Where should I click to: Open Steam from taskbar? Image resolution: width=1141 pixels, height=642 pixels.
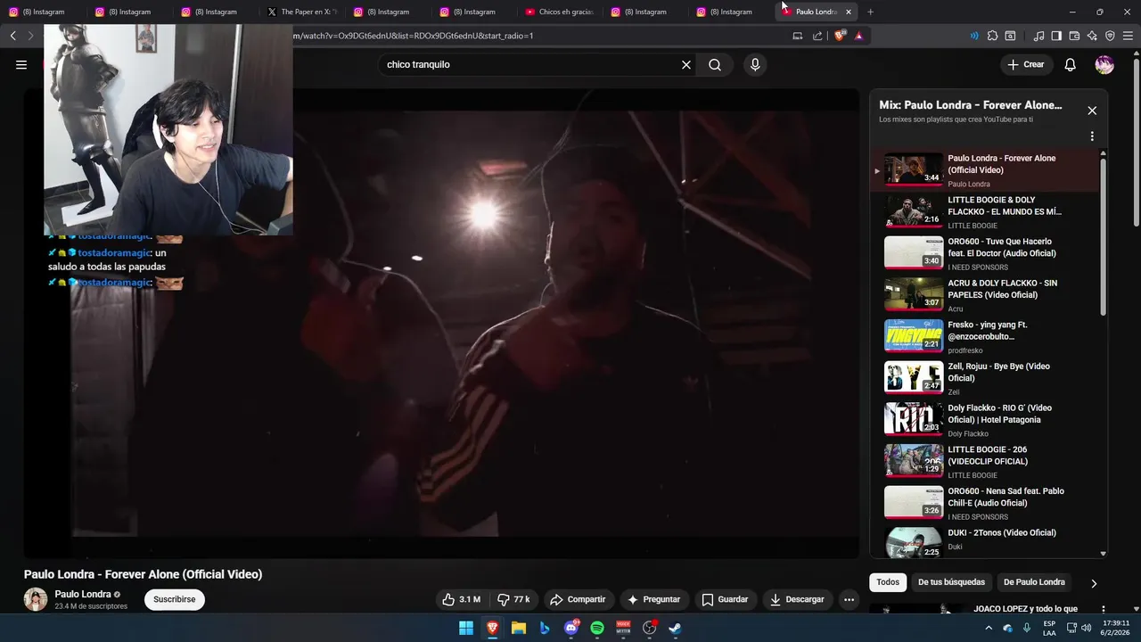click(675, 628)
